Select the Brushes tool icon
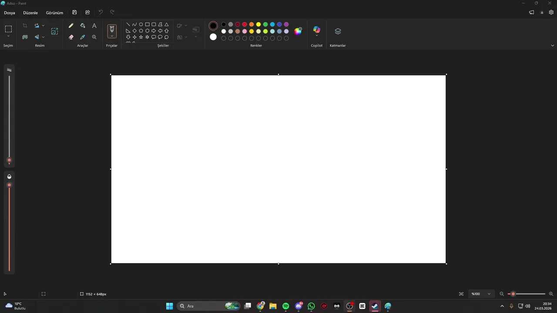Viewport: 557px width, 313px height. point(112,29)
